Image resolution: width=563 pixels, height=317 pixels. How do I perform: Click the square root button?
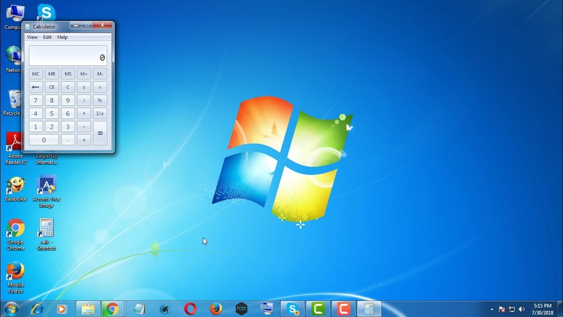(100, 87)
